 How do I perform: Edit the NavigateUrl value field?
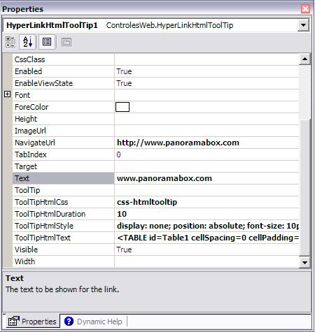coord(206,143)
